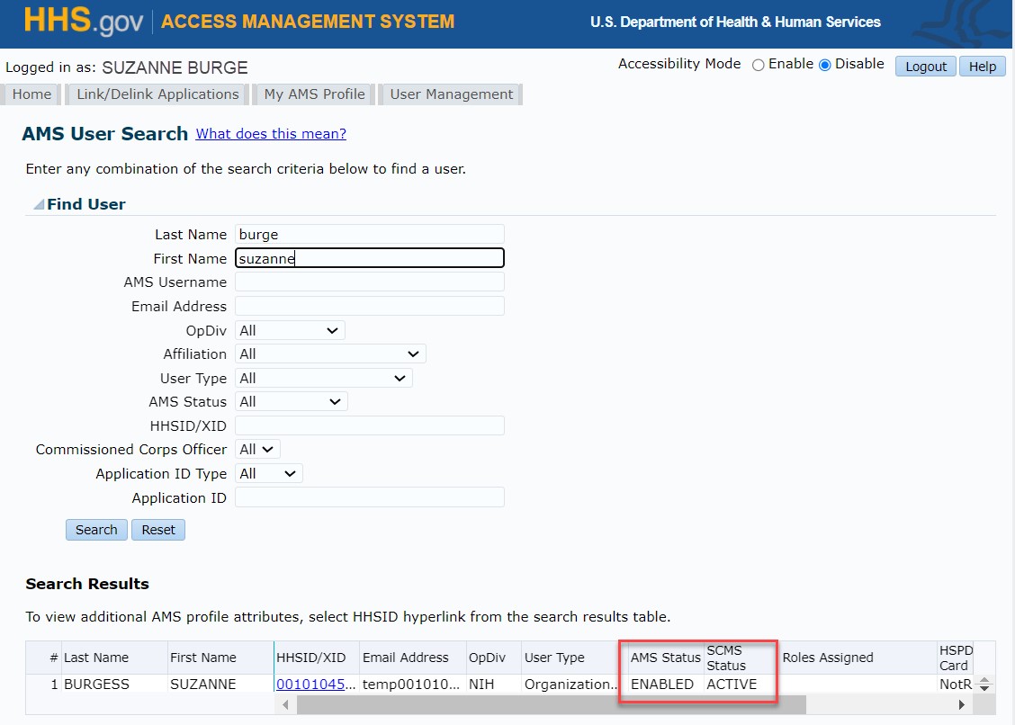The height and width of the screenshot is (725, 1015).
Task: Go to the My AMS Profile tab
Action: click(x=314, y=94)
